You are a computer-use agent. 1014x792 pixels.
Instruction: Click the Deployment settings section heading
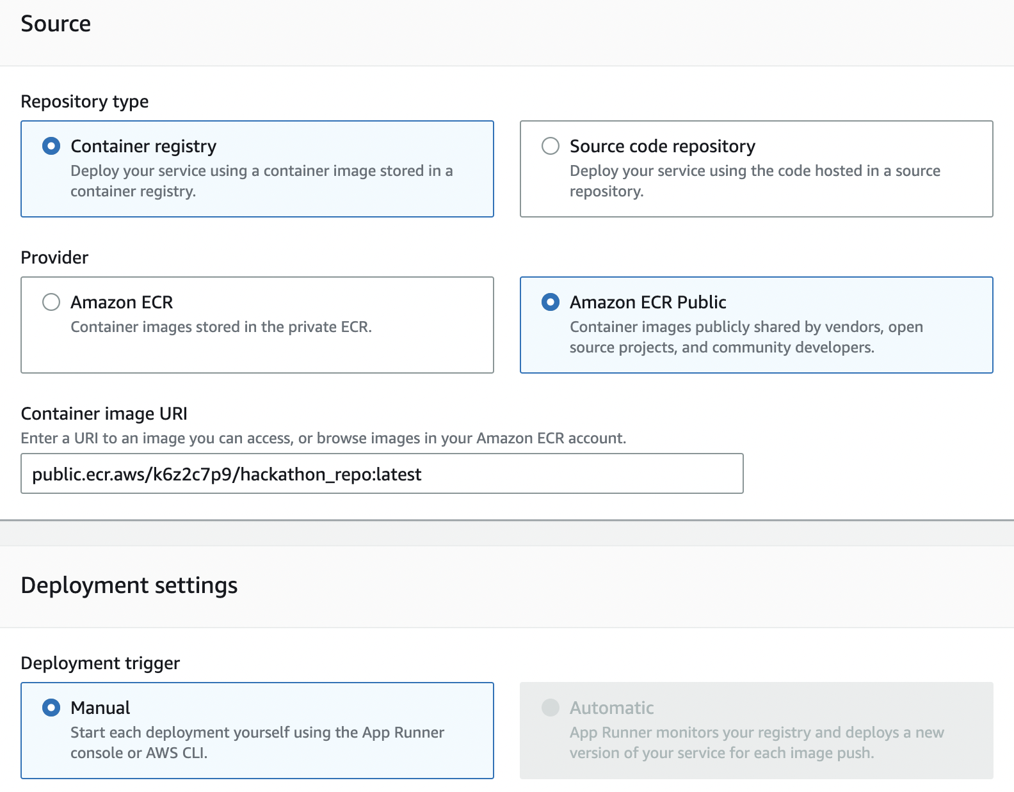coord(129,585)
